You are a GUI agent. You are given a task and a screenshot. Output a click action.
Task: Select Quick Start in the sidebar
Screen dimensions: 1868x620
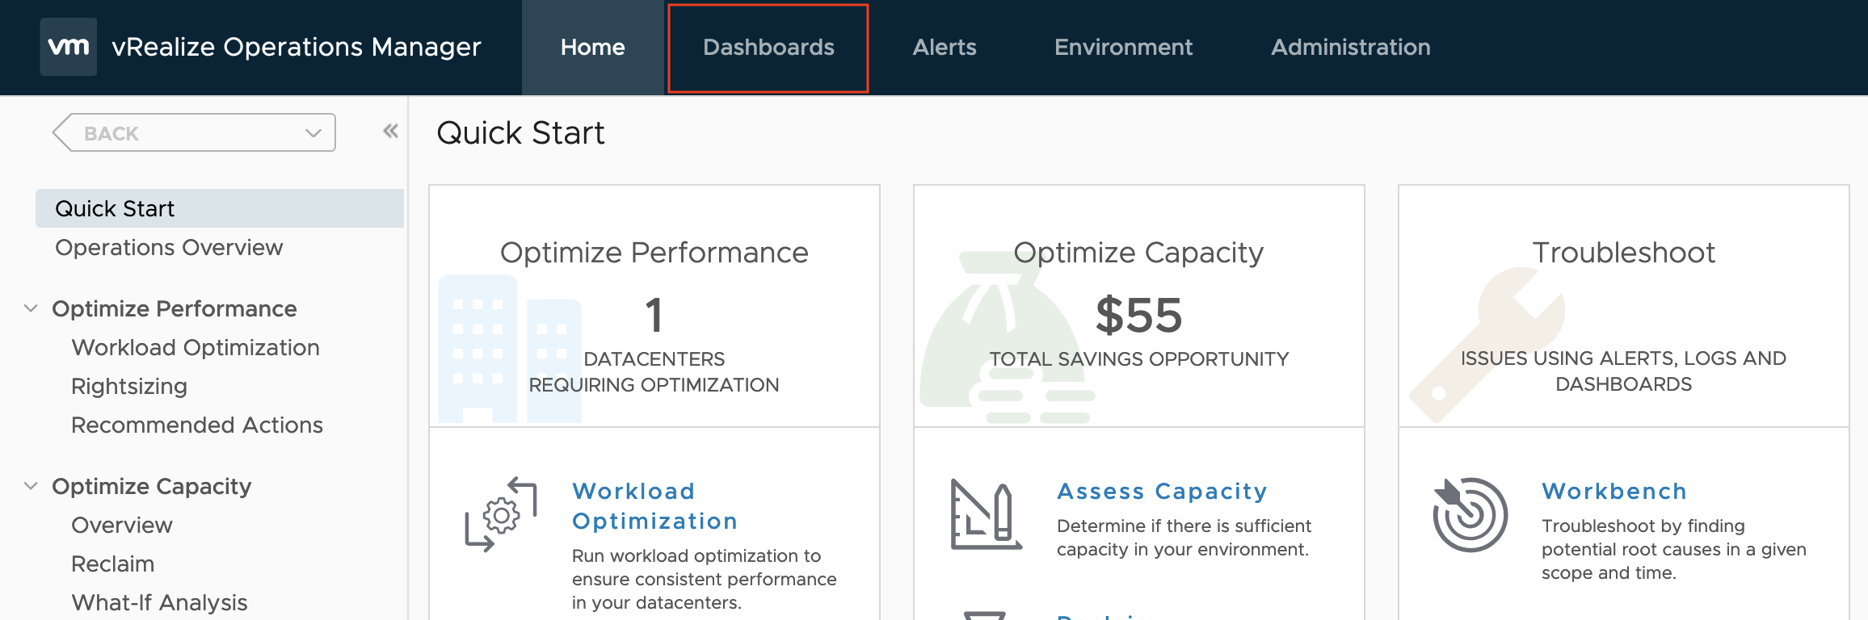pyautogui.click(x=220, y=208)
